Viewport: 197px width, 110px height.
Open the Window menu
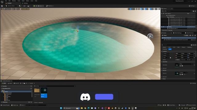14,1
